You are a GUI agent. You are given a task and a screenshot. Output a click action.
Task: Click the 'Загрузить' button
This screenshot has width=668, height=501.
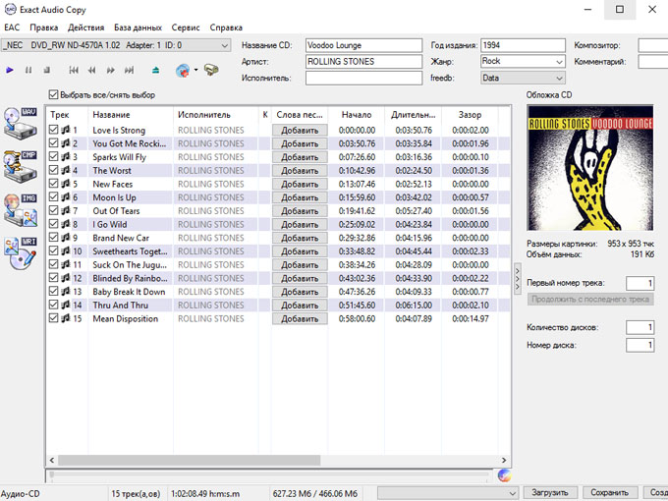[x=548, y=492]
